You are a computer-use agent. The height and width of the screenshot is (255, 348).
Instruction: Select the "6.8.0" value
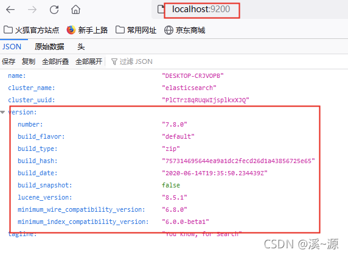(x=175, y=209)
